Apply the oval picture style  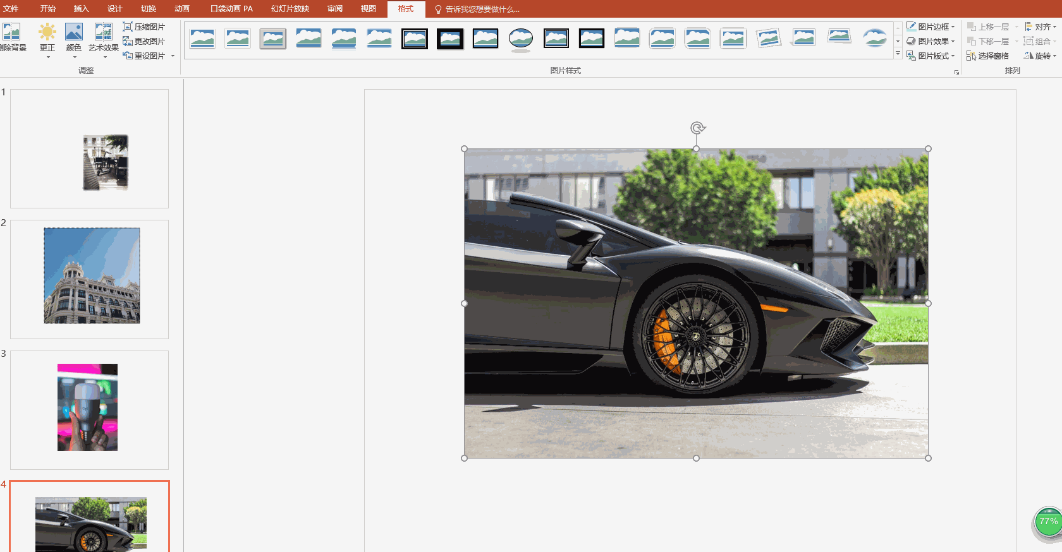pyautogui.click(x=521, y=39)
